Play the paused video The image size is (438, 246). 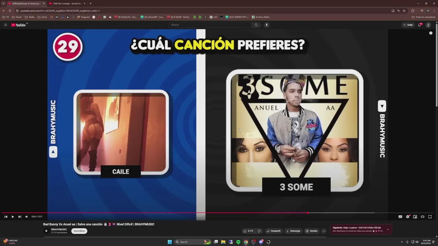13,217
